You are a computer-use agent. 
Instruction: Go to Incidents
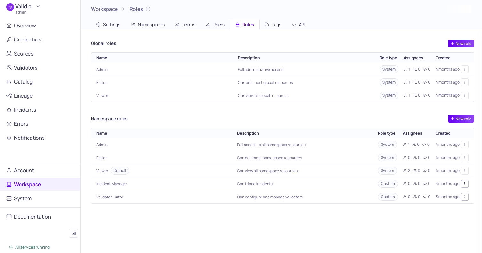tap(40, 110)
